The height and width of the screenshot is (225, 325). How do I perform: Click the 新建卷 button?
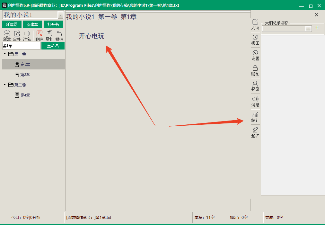pyautogui.click(x=12, y=25)
